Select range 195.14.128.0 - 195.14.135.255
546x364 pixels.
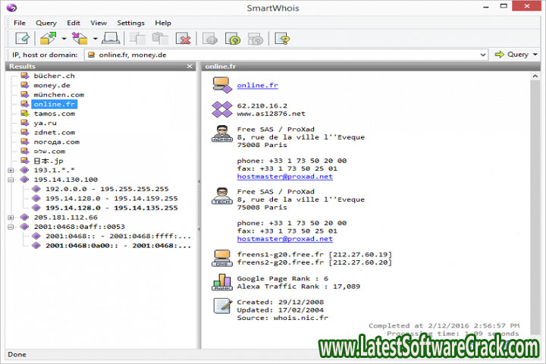click(x=111, y=208)
